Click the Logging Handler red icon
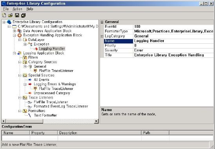The height and width of the screenshot is (149, 215). click(36, 48)
